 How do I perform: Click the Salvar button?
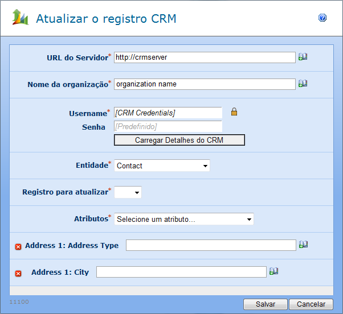(x=265, y=304)
